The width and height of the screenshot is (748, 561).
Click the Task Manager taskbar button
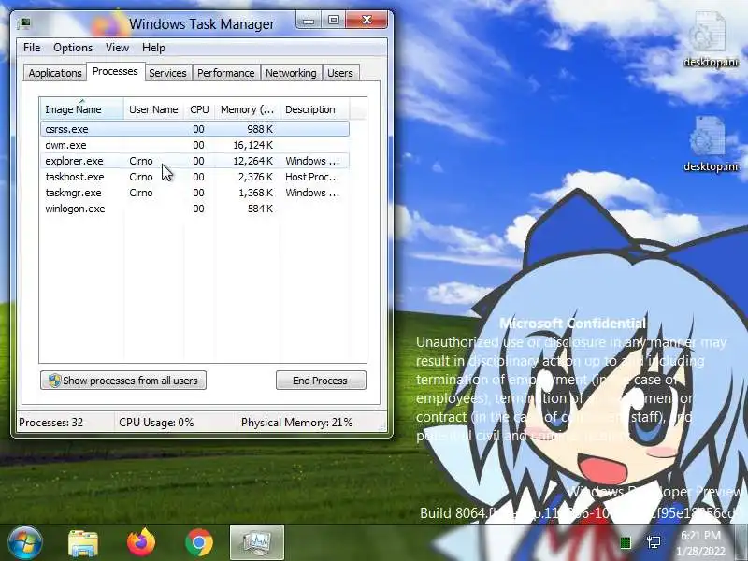click(x=257, y=542)
